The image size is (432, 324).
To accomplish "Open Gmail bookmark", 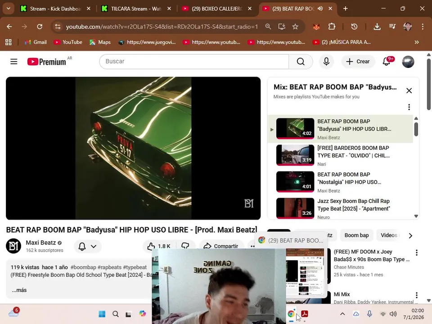I will [36, 42].
